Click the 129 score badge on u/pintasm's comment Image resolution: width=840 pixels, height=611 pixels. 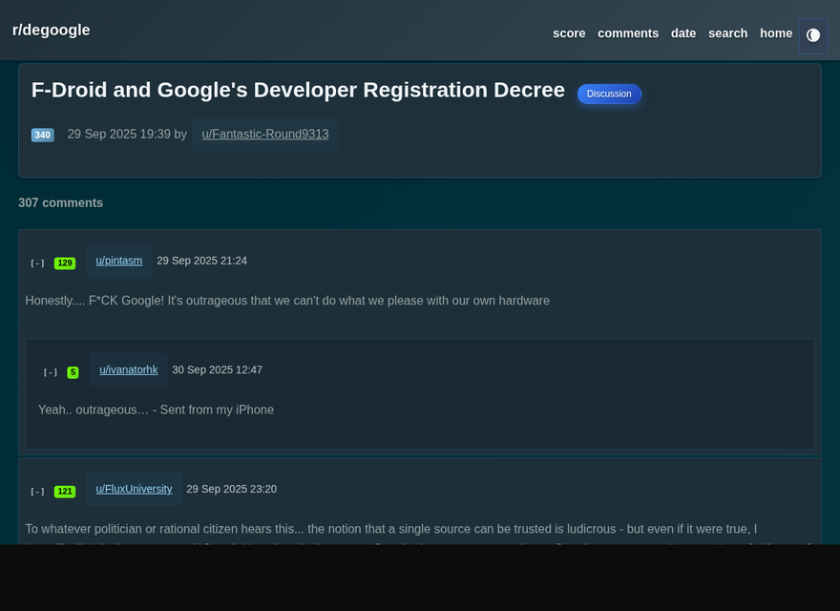tap(65, 263)
